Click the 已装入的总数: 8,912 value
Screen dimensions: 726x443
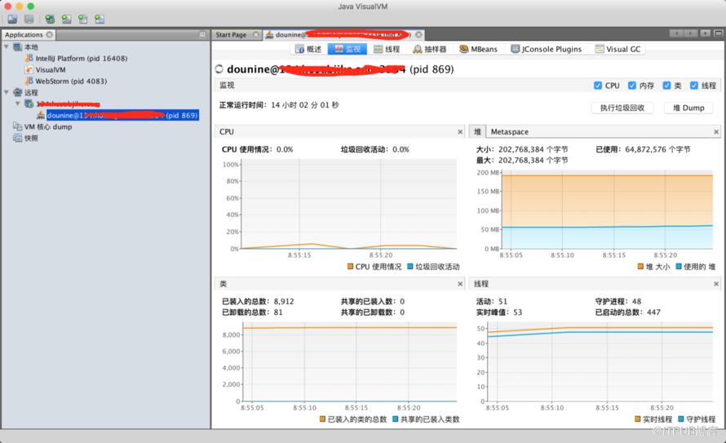point(258,301)
